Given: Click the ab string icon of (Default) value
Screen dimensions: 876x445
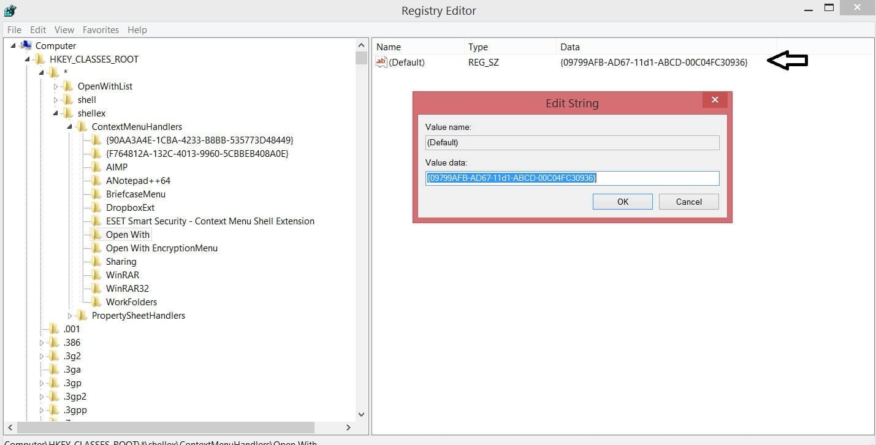Looking at the screenshot, I should pyautogui.click(x=381, y=62).
